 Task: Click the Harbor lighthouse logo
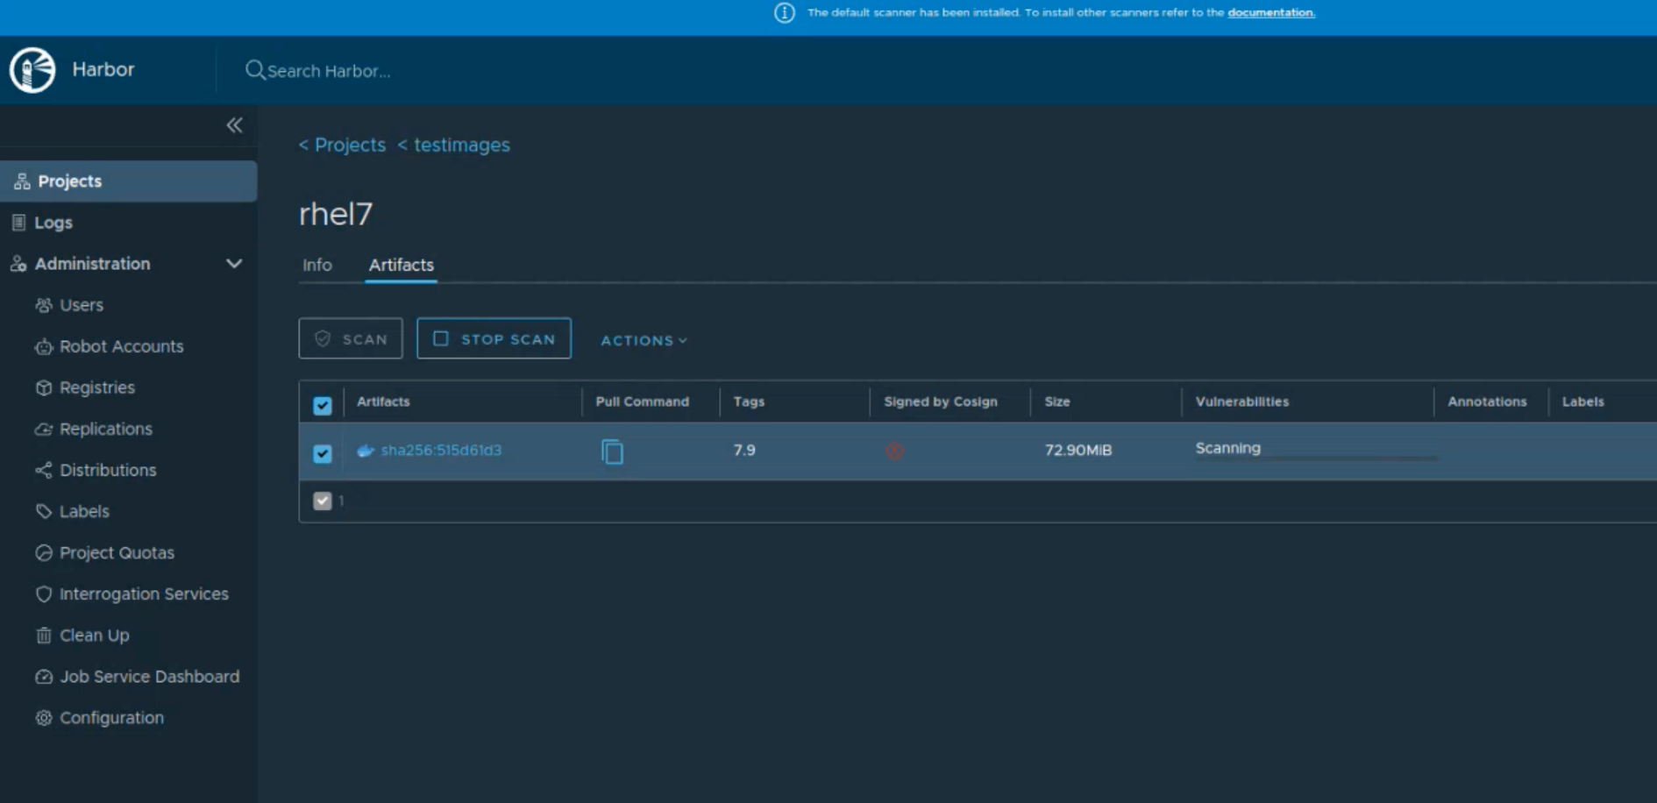coord(32,70)
